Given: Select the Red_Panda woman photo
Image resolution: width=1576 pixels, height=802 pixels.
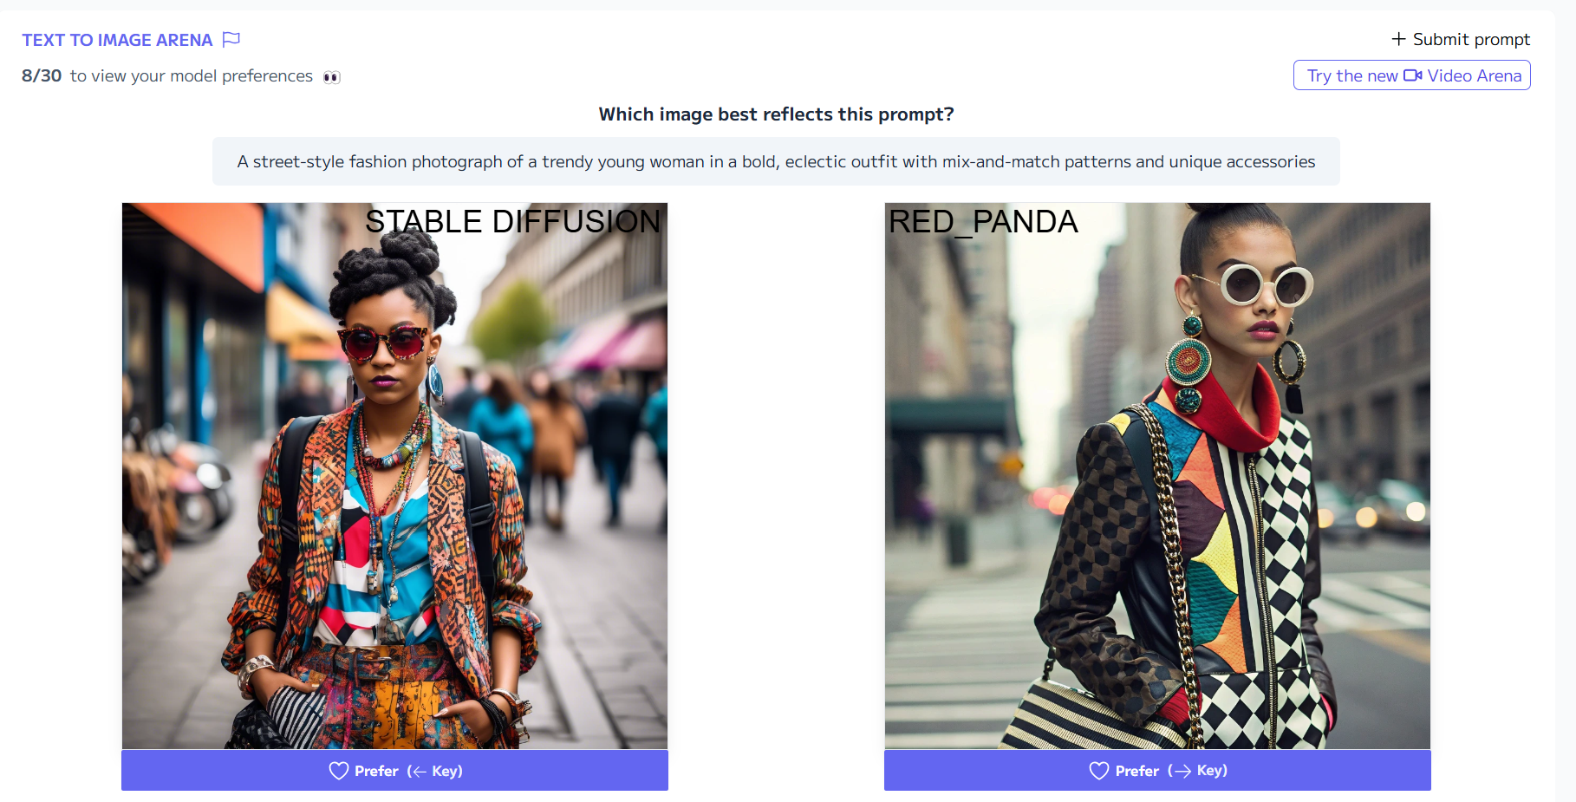Looking at the screenshot, I should coord(1157,476).
